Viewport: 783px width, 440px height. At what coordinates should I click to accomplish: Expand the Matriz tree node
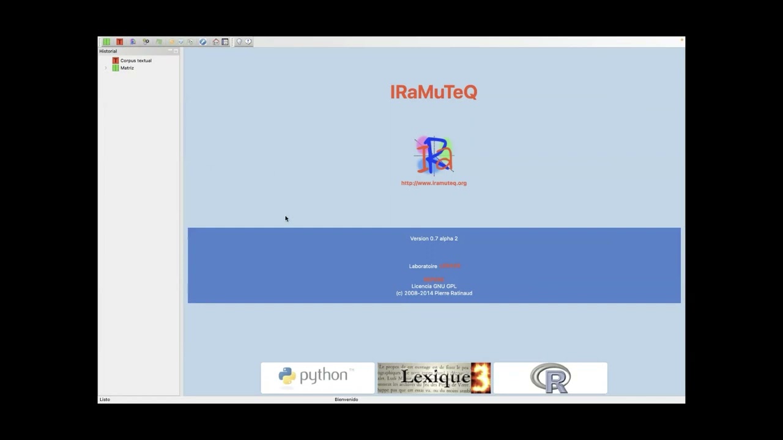(x=106, y=68)
